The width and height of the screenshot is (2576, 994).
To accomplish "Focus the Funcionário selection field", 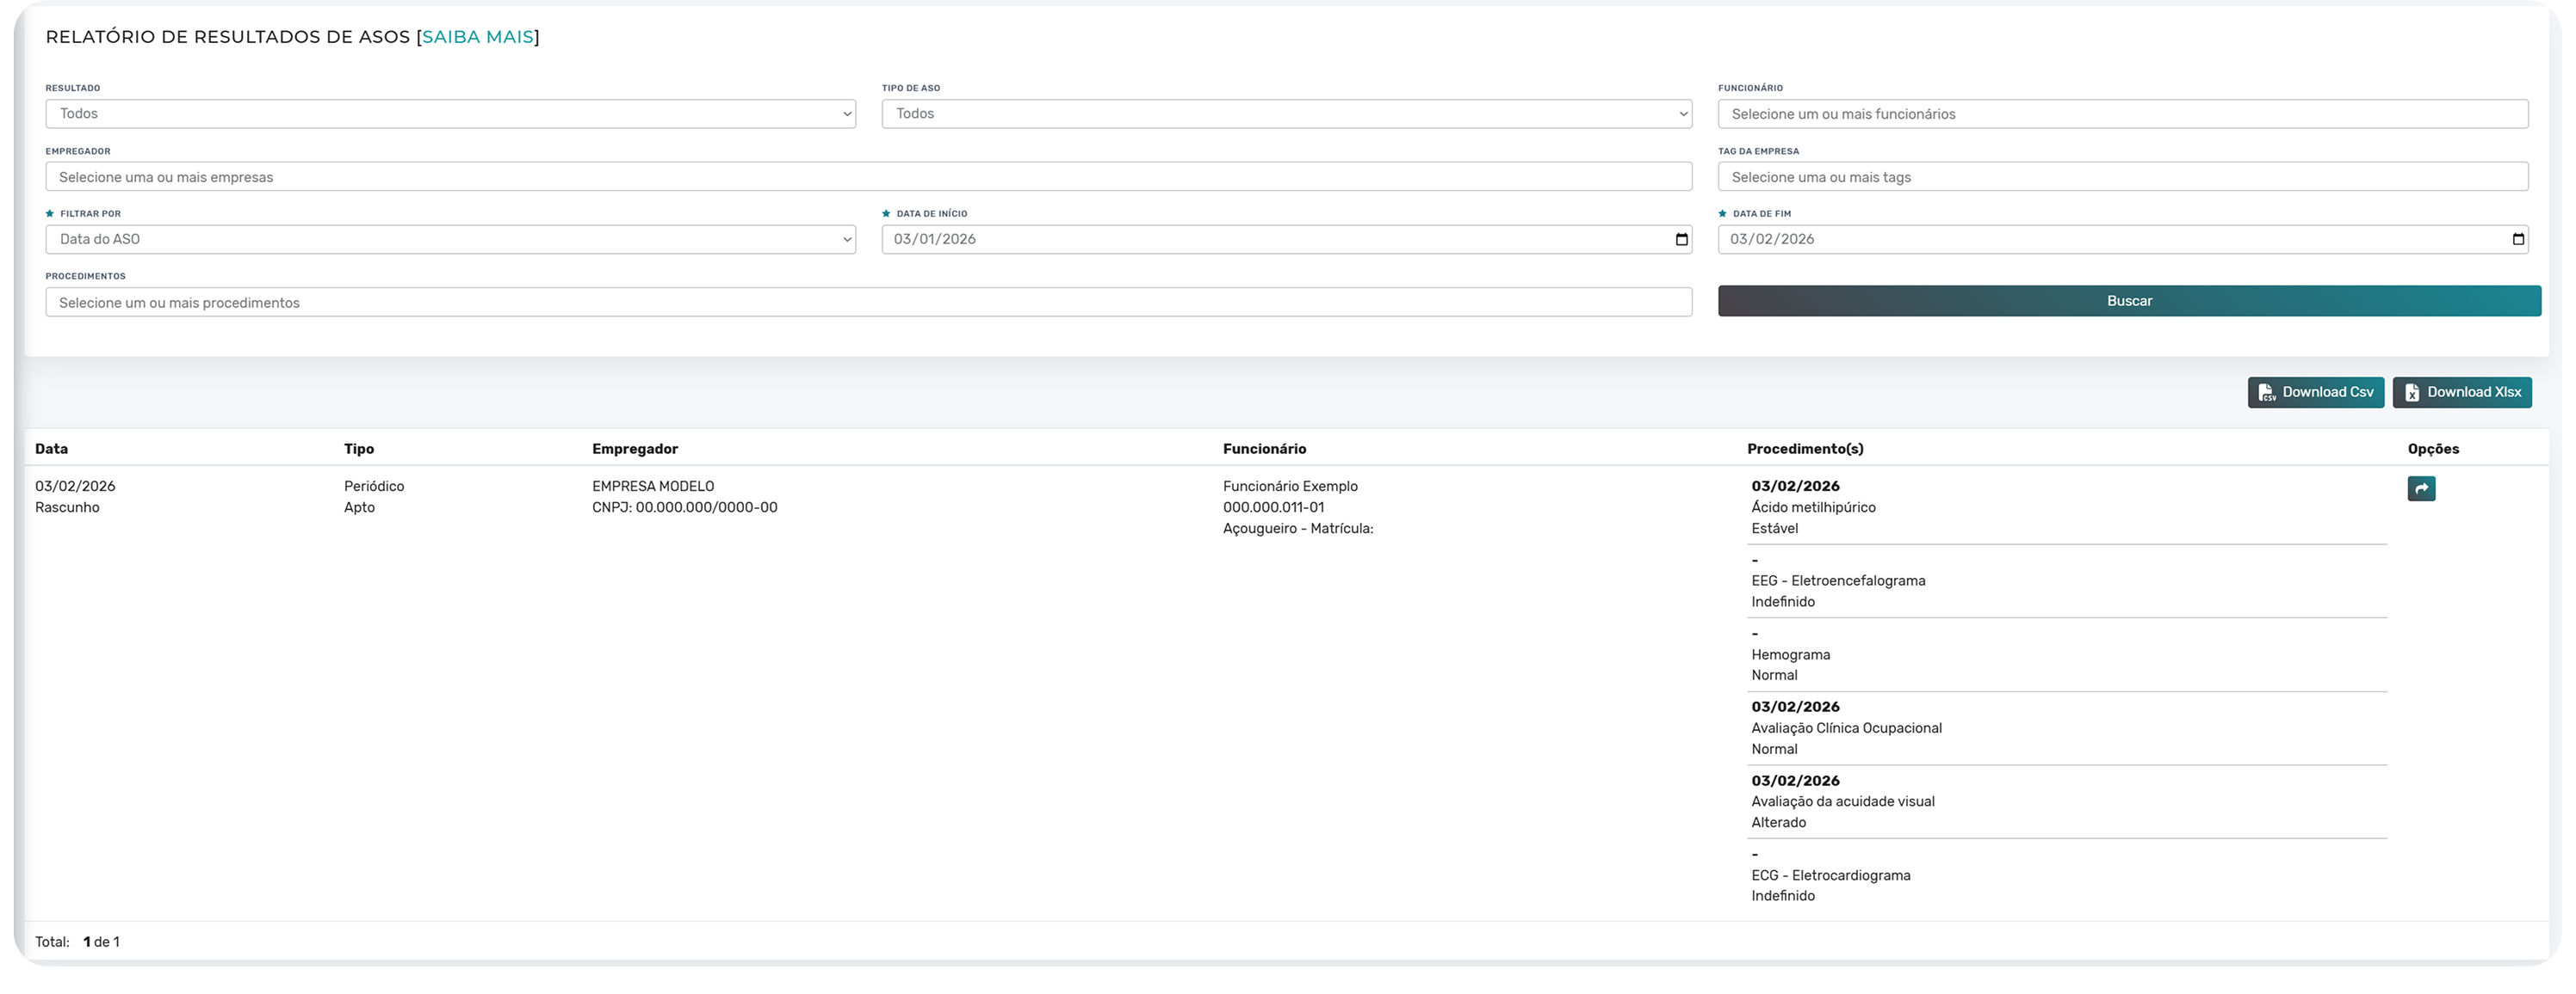I will tap(2122, 114).
